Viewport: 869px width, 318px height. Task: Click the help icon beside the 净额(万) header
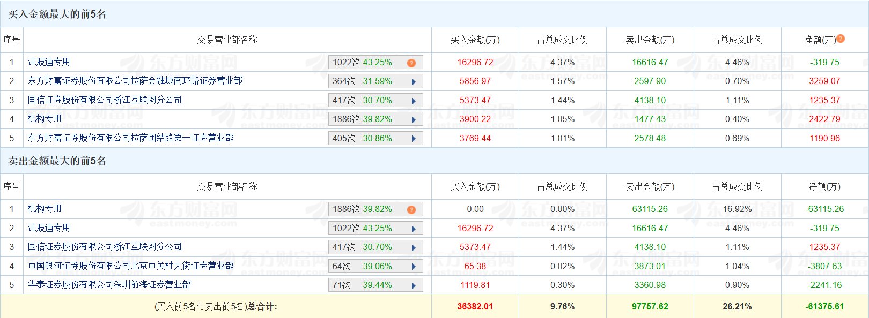click(x=841, y=39)
